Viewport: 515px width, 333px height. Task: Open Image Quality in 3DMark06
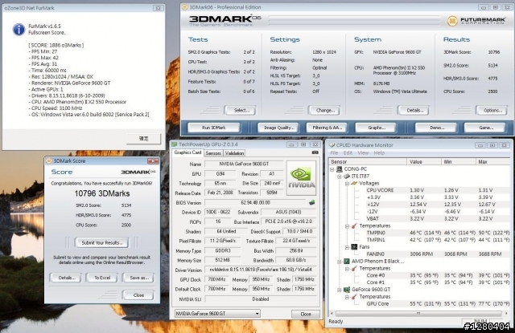tap(278, 128)
